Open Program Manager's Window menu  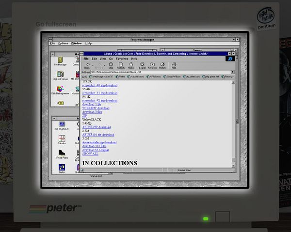[76, 44]
